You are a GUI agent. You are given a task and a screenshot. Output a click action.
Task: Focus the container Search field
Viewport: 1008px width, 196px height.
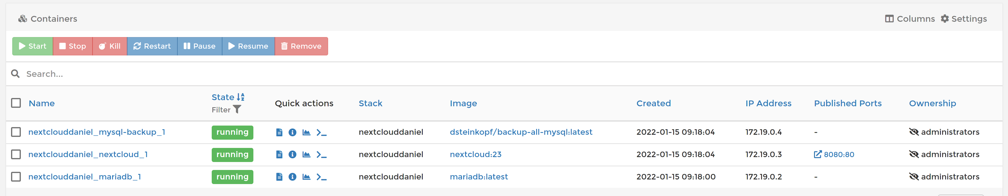click(x=235, y=74)
